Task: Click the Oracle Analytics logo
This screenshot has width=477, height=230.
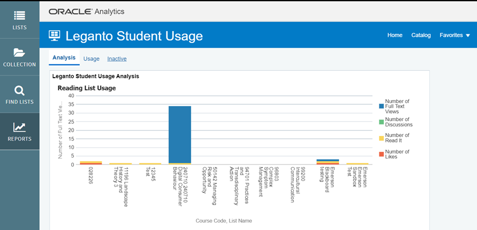Action: (87, 12)
